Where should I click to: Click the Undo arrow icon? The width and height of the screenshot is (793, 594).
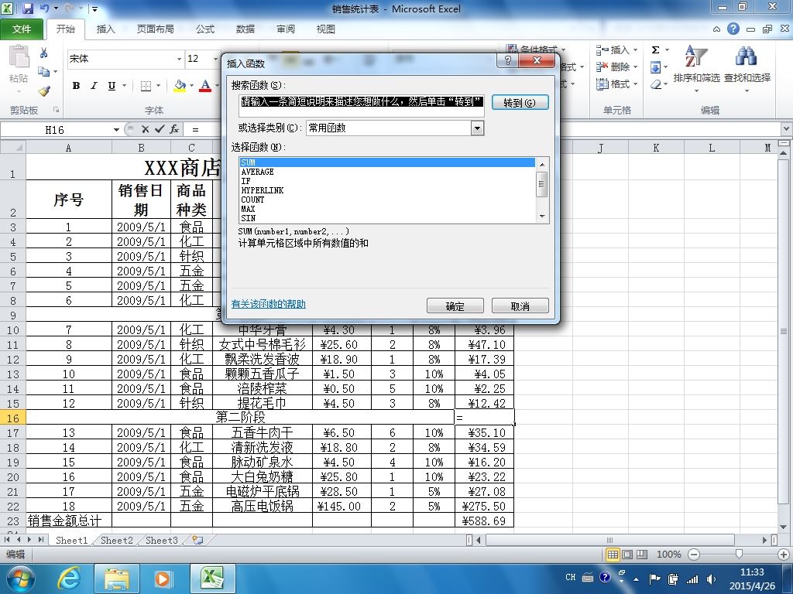tap(44, 9)
